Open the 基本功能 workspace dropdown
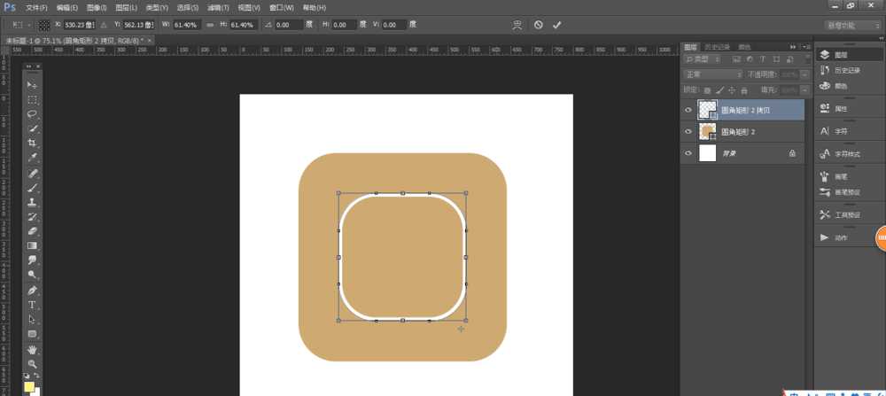Viewport: 886px width, 396px height. point(852,25)
